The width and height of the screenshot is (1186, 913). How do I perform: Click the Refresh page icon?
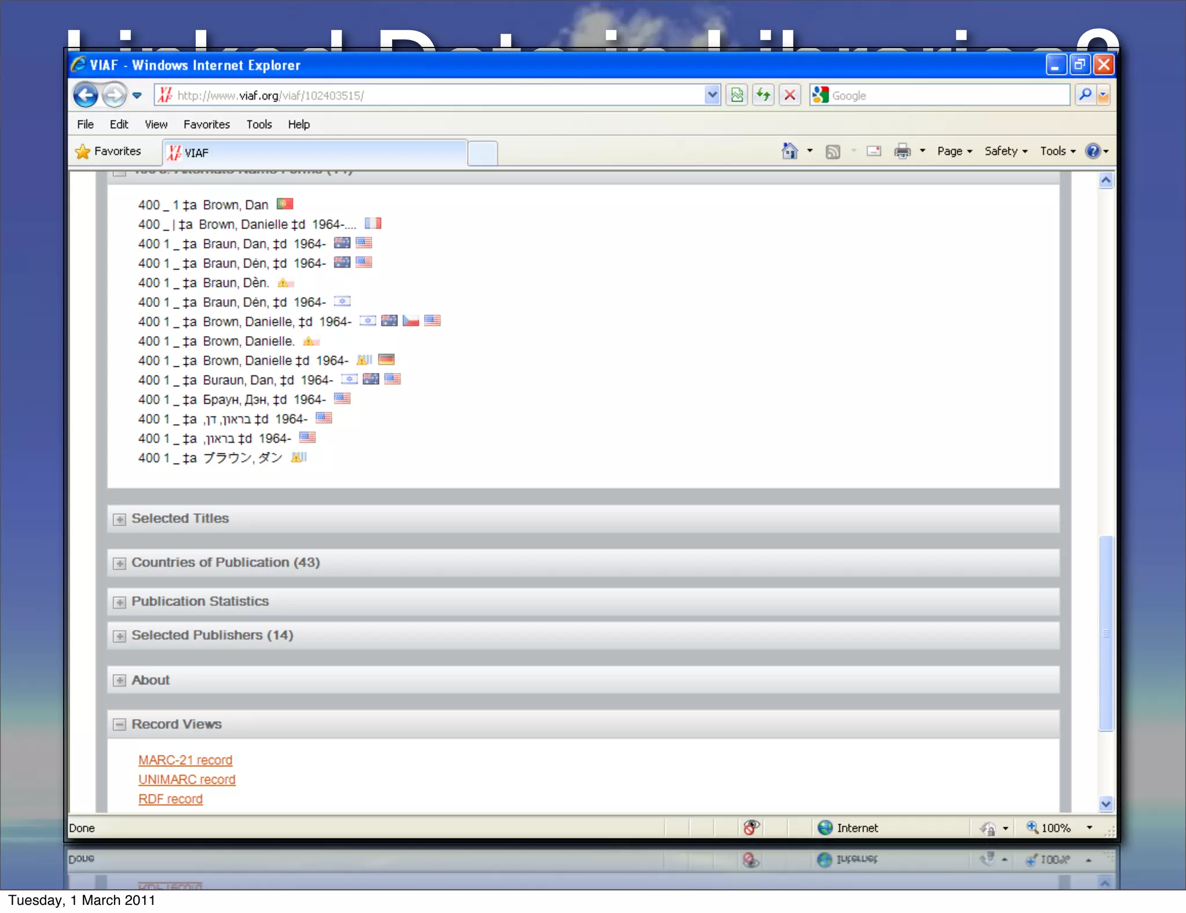[x=763, y=95]
